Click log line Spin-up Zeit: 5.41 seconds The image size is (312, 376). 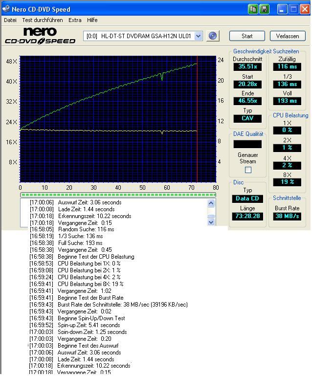point(75,325)
